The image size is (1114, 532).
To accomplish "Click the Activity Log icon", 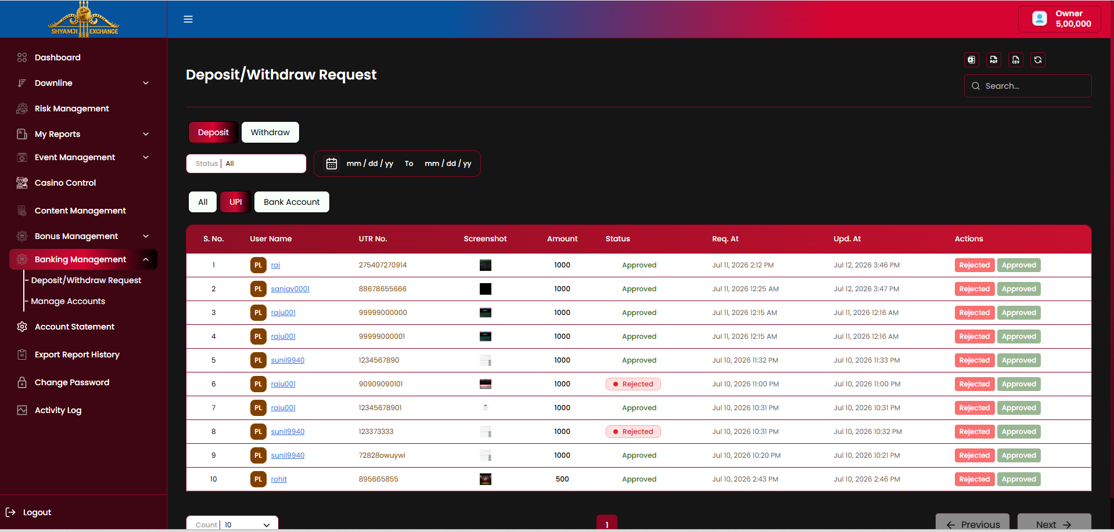I will pyautogui.click(x=22, y=410).
